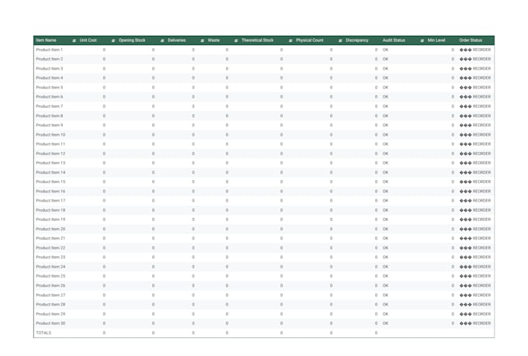528x356 pixels.
Task: Click the OK audit status for Product Item 21
Action: point(385,238)
